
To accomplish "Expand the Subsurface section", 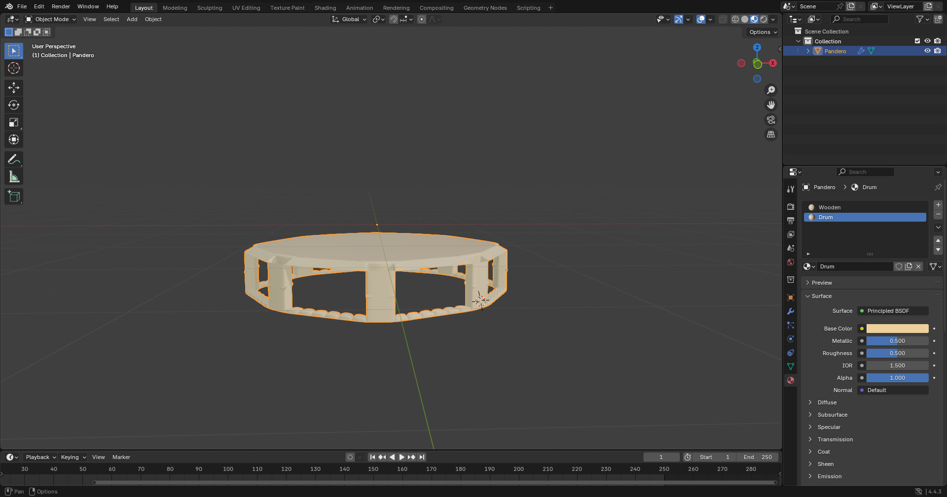I will [832, 415].
